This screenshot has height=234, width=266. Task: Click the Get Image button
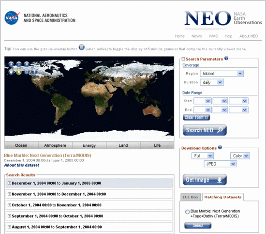pyautogui.click(x=205, y=180)
